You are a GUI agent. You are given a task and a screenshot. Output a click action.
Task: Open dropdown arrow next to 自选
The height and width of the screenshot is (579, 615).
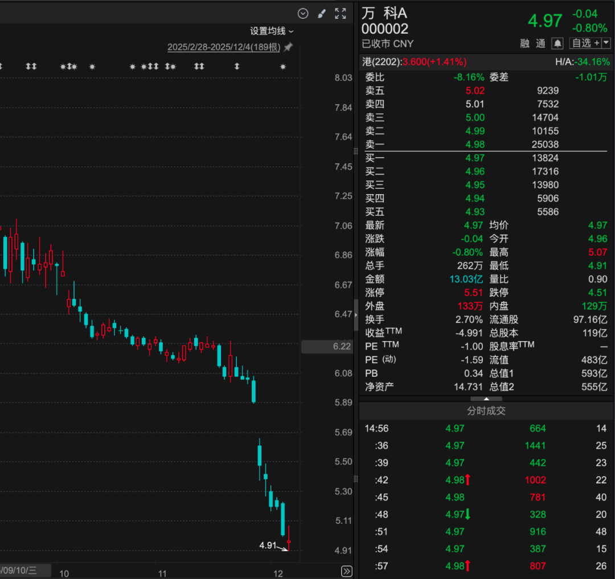606,43
